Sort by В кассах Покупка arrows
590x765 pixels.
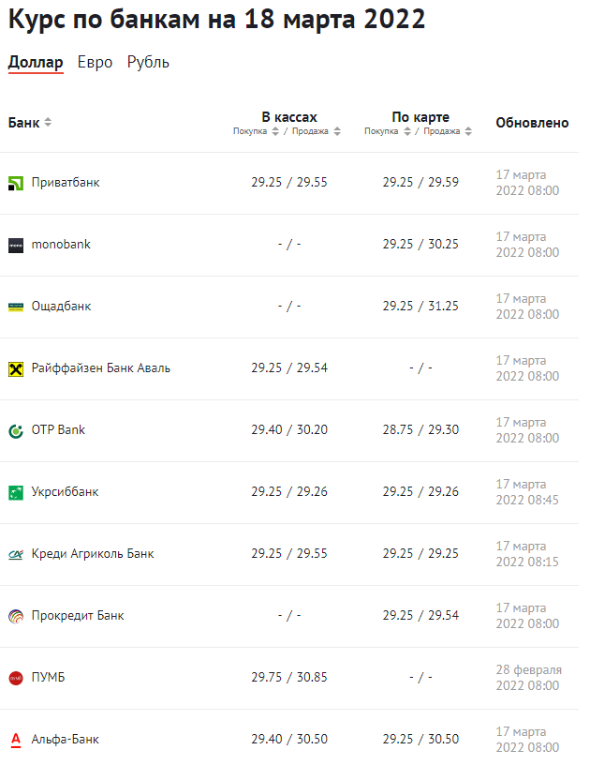coord(275,131)
